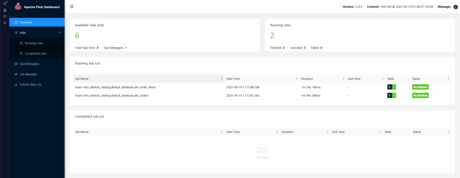Click the Task Managers schedule icon

pos(16,64)
